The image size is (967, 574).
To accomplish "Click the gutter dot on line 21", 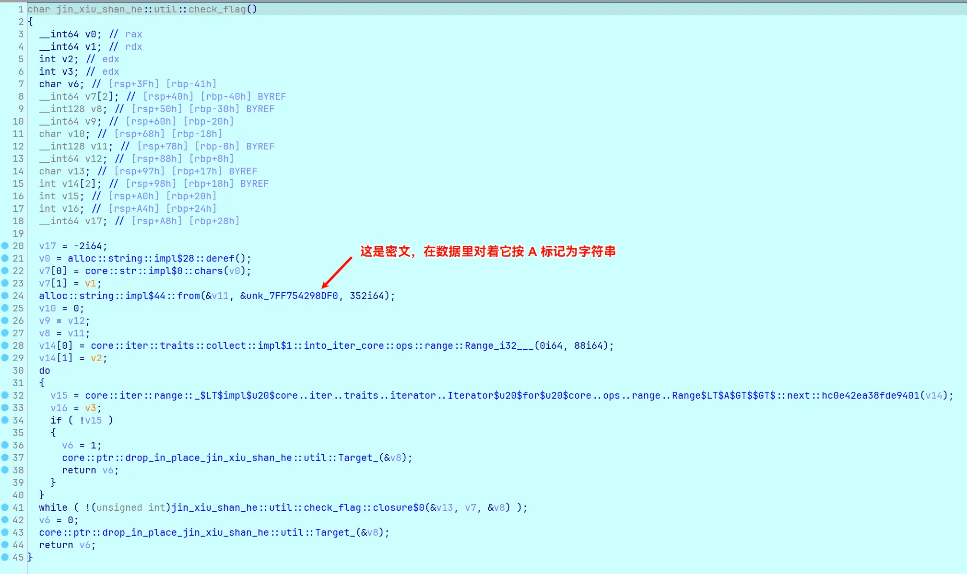I will click(5, 258).
